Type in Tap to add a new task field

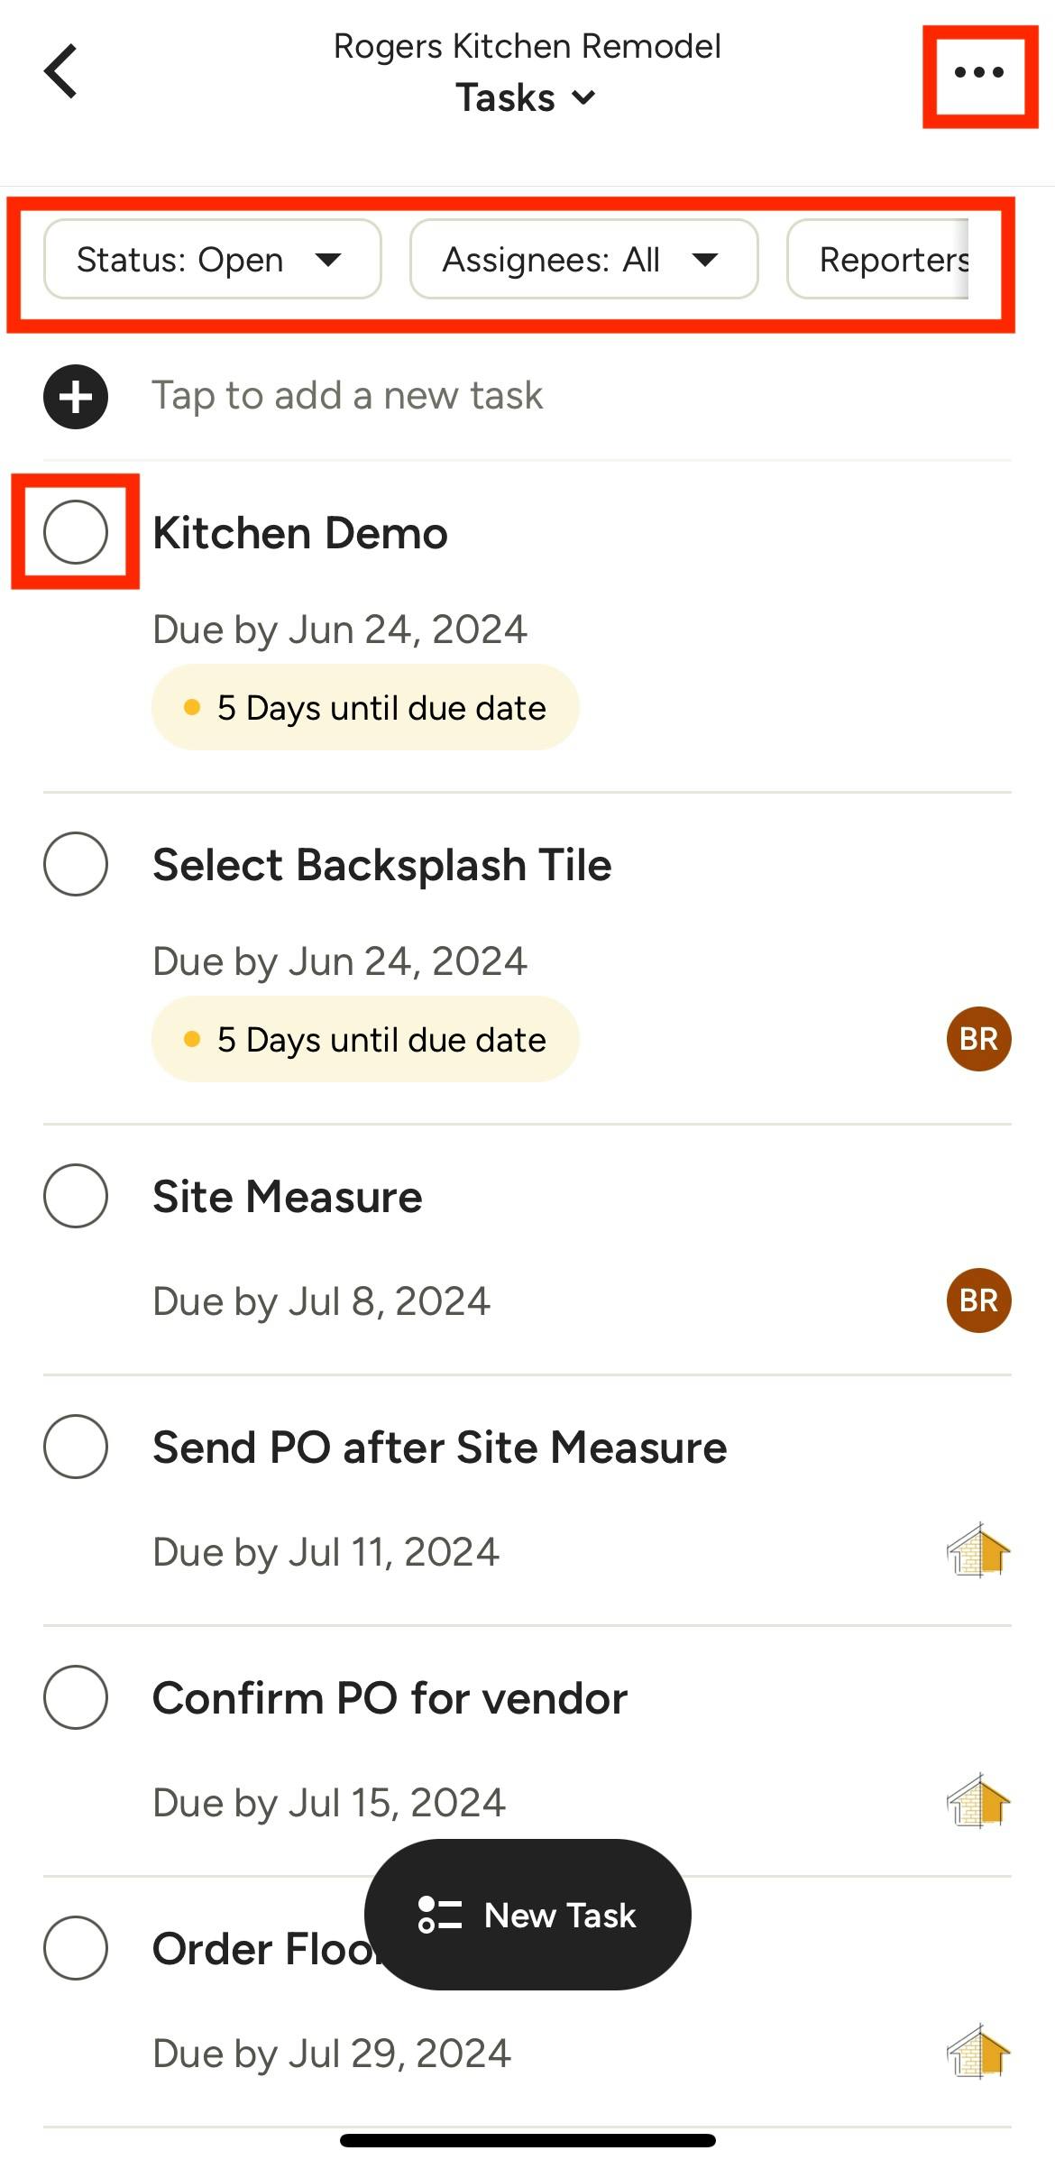pyautogui.click(x=347, y=396)
